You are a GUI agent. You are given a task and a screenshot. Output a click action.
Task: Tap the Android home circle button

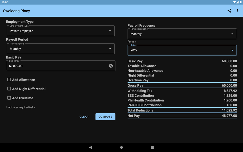point(121,147)
